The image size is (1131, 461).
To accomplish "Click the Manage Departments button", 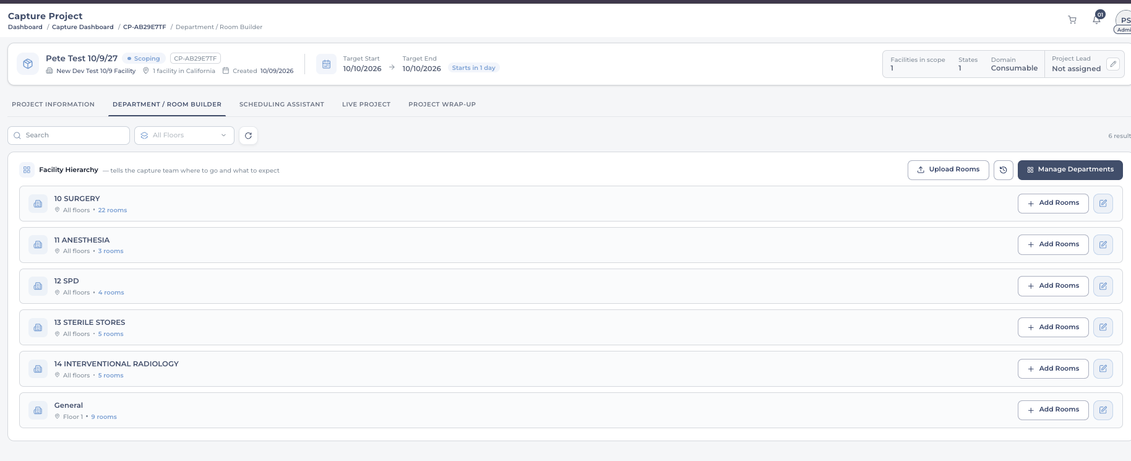I will [x=1070, y=170].
